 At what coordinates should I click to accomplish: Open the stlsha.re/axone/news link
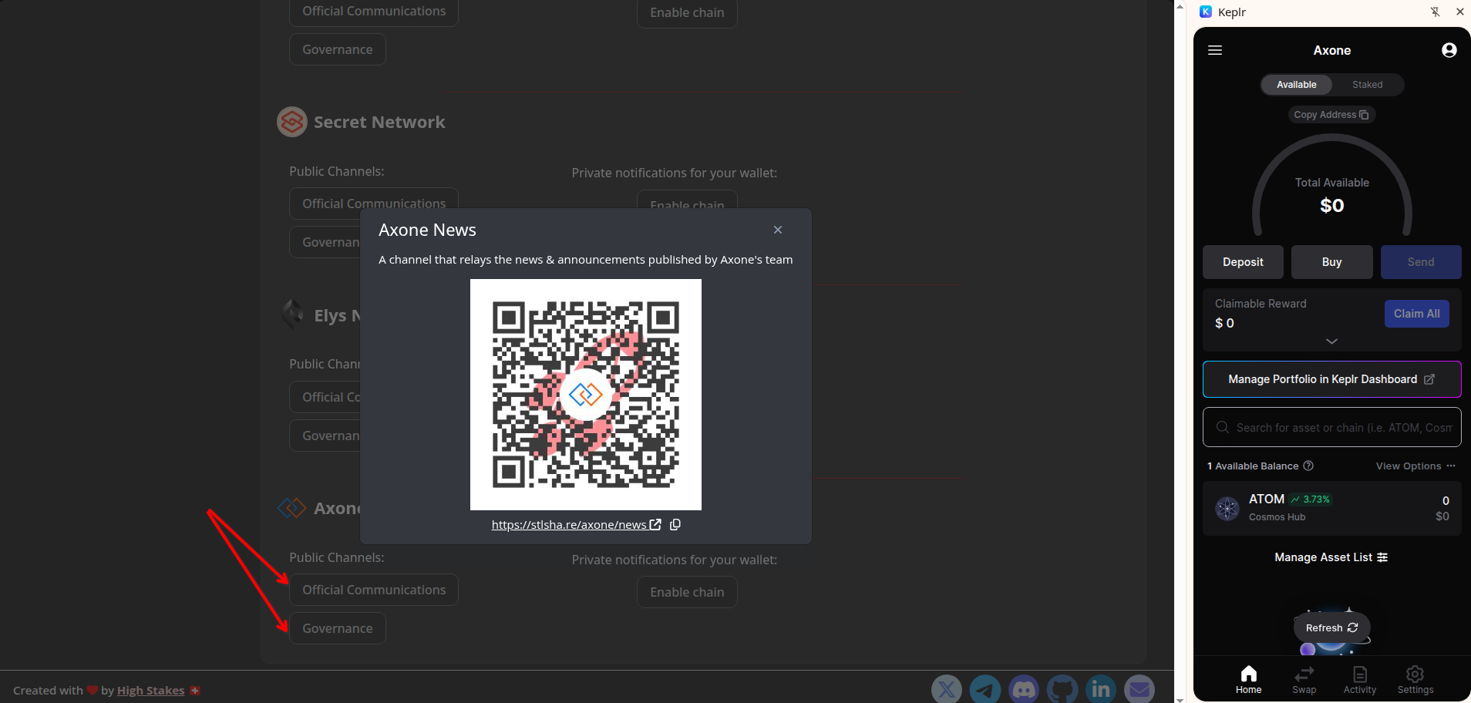[576, 524]
